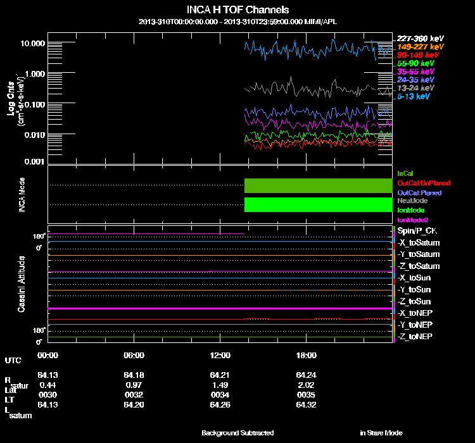475x443 pixels.
Task: Click the '-X_toNEP' attitude label
Action: [x=415, y=313]
